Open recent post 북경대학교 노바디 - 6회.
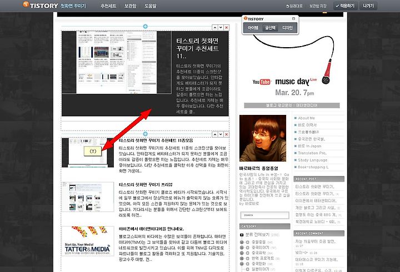The width and height of the screenshot is (400, 272). (316, 222)
